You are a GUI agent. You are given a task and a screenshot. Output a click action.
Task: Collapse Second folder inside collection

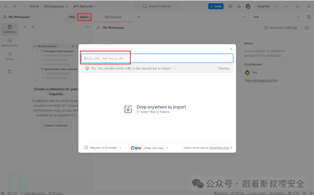pos(37,69)
